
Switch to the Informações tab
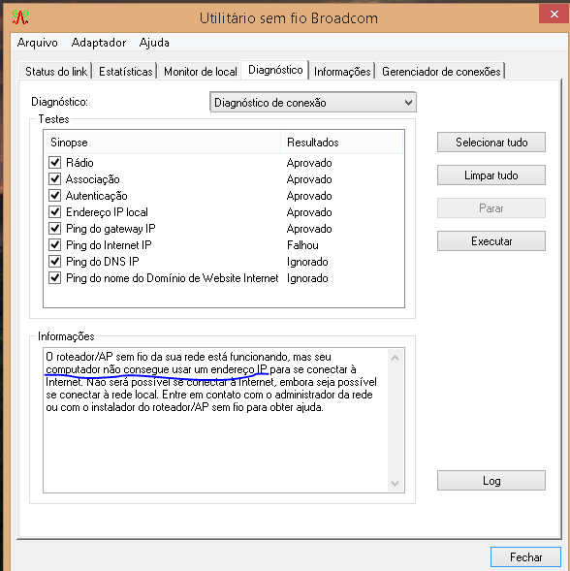pyautogui.click(x=342, y=71)
